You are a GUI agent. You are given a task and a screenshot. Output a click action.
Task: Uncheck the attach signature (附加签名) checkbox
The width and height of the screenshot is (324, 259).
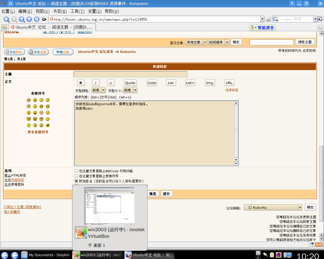pyautogui.click(x=76, y=181)
